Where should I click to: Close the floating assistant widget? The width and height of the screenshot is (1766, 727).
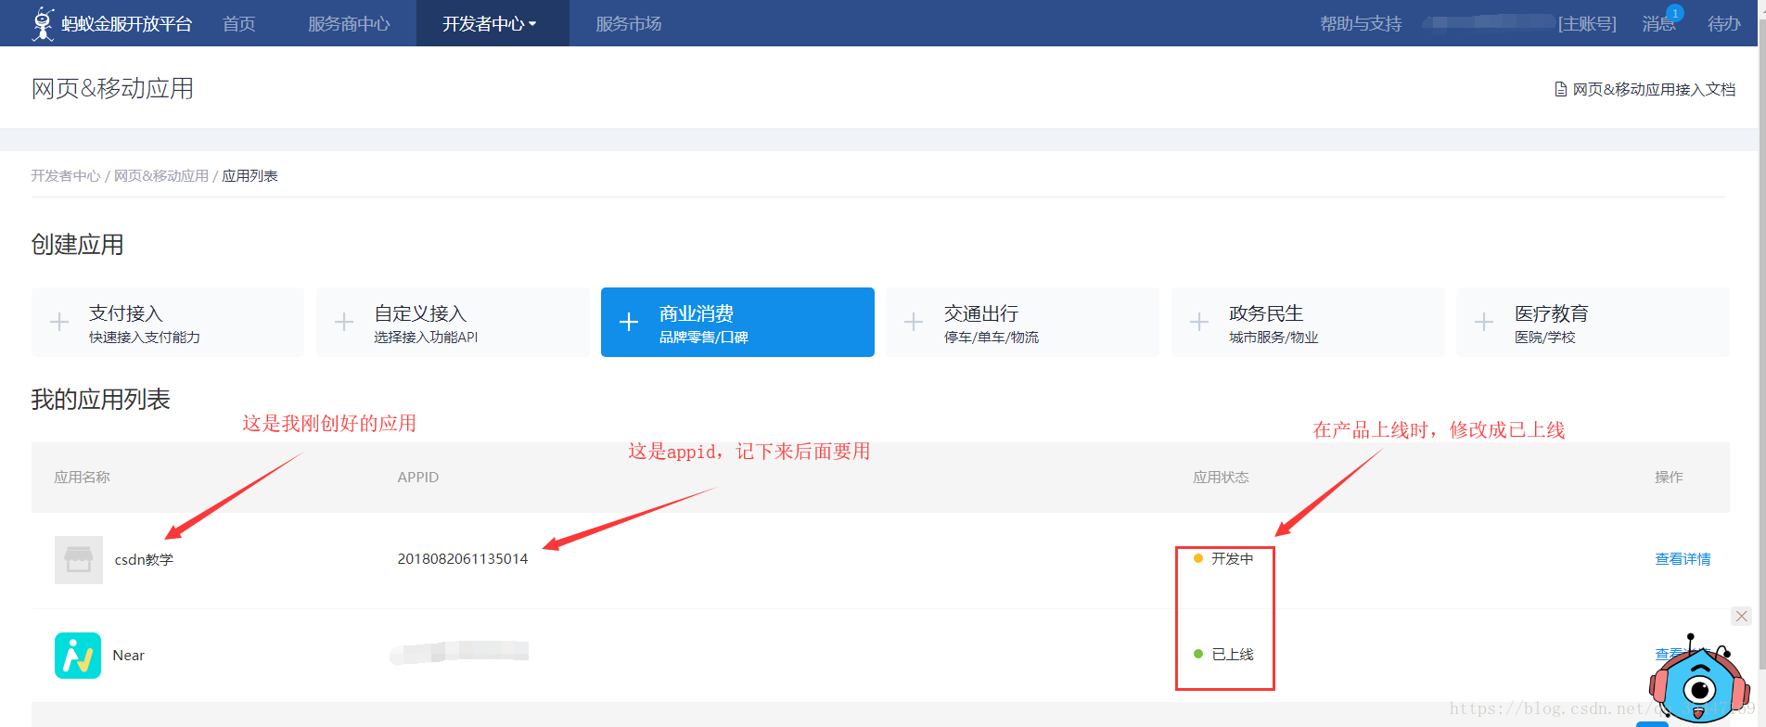tap(1741, 616)
